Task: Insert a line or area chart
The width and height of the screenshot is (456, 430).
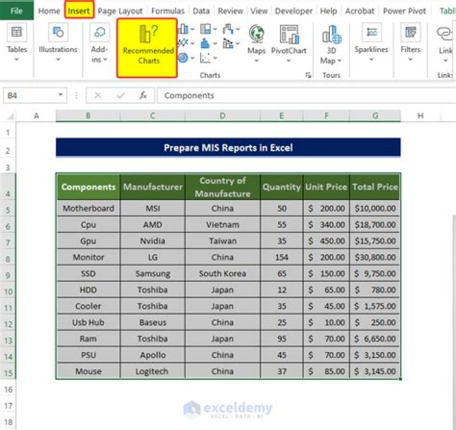Action: (x=183, y=43)
